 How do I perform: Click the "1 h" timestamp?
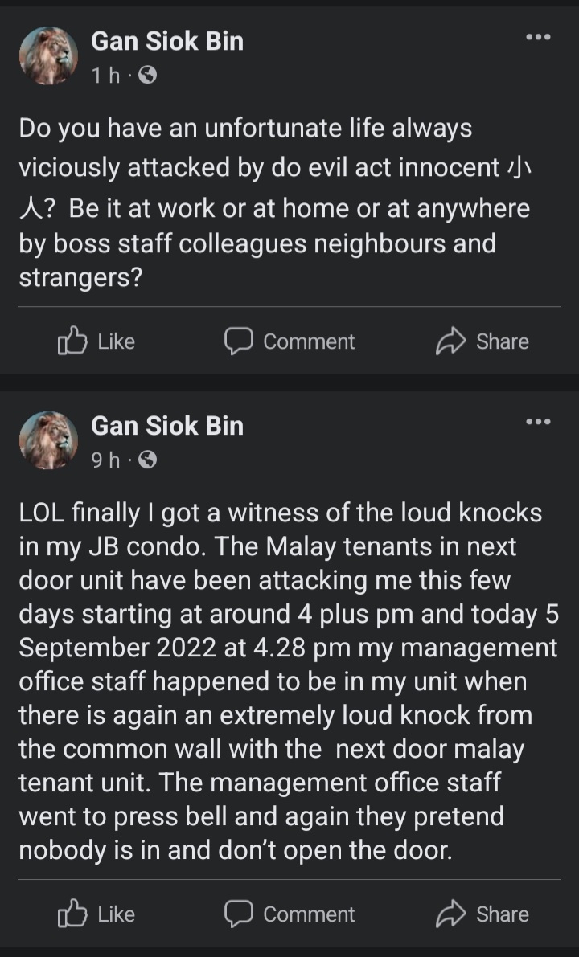[x=105, y=76]
